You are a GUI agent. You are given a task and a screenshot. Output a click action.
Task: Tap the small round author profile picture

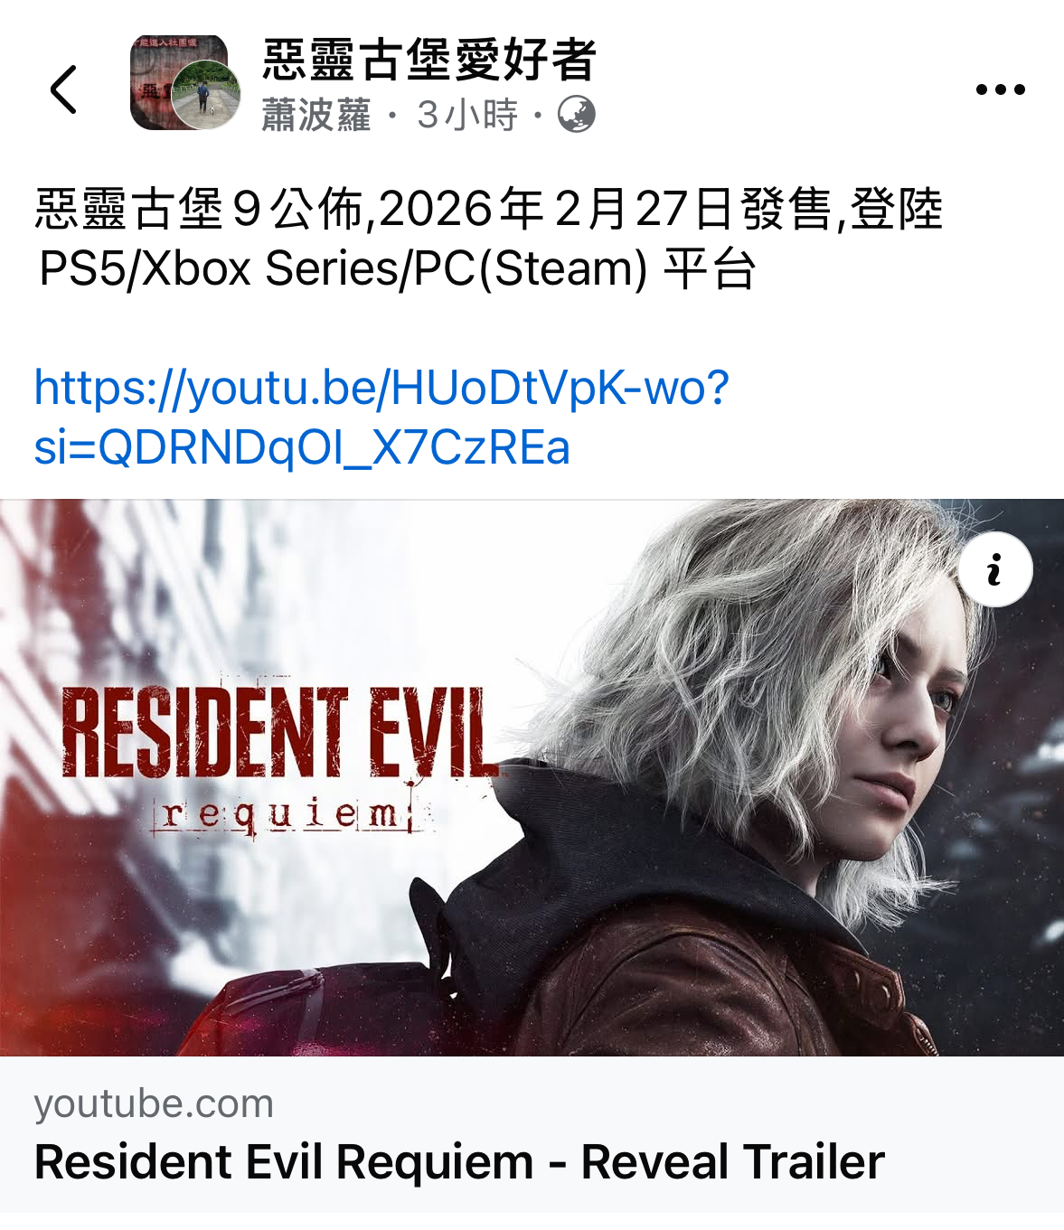pos(206,96)
